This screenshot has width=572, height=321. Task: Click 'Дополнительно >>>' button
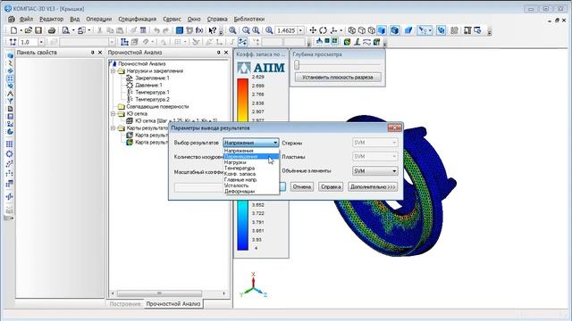pyautogui.click(x=373, y=186)
